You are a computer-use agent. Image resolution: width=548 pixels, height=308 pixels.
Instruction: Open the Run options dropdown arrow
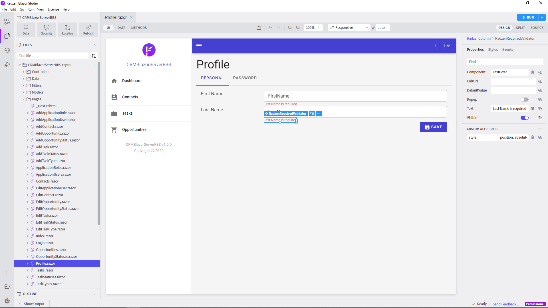(542, 17)
